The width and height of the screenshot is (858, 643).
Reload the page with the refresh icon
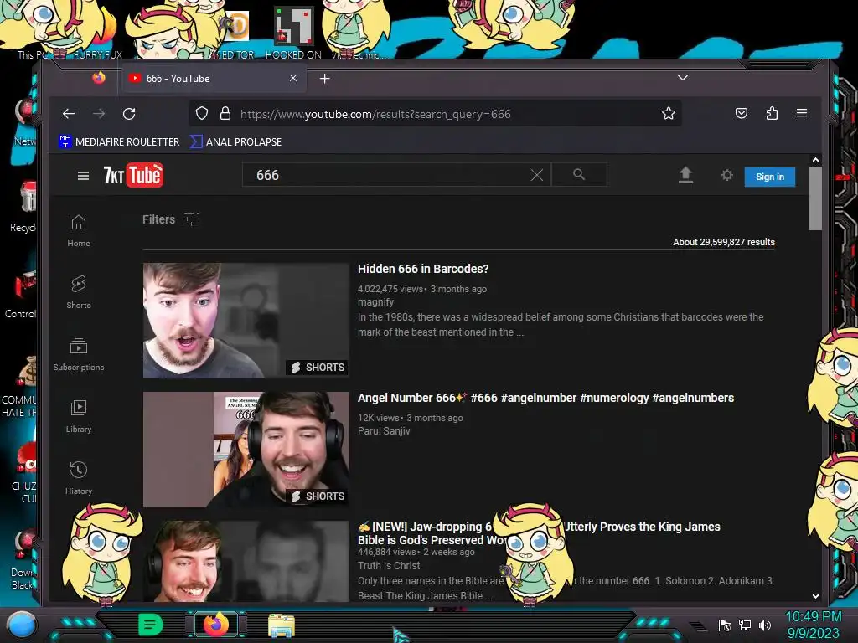129,114
